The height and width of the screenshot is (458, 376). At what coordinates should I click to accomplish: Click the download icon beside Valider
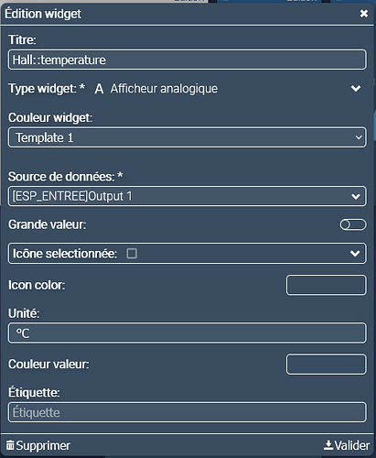[328, 445]
